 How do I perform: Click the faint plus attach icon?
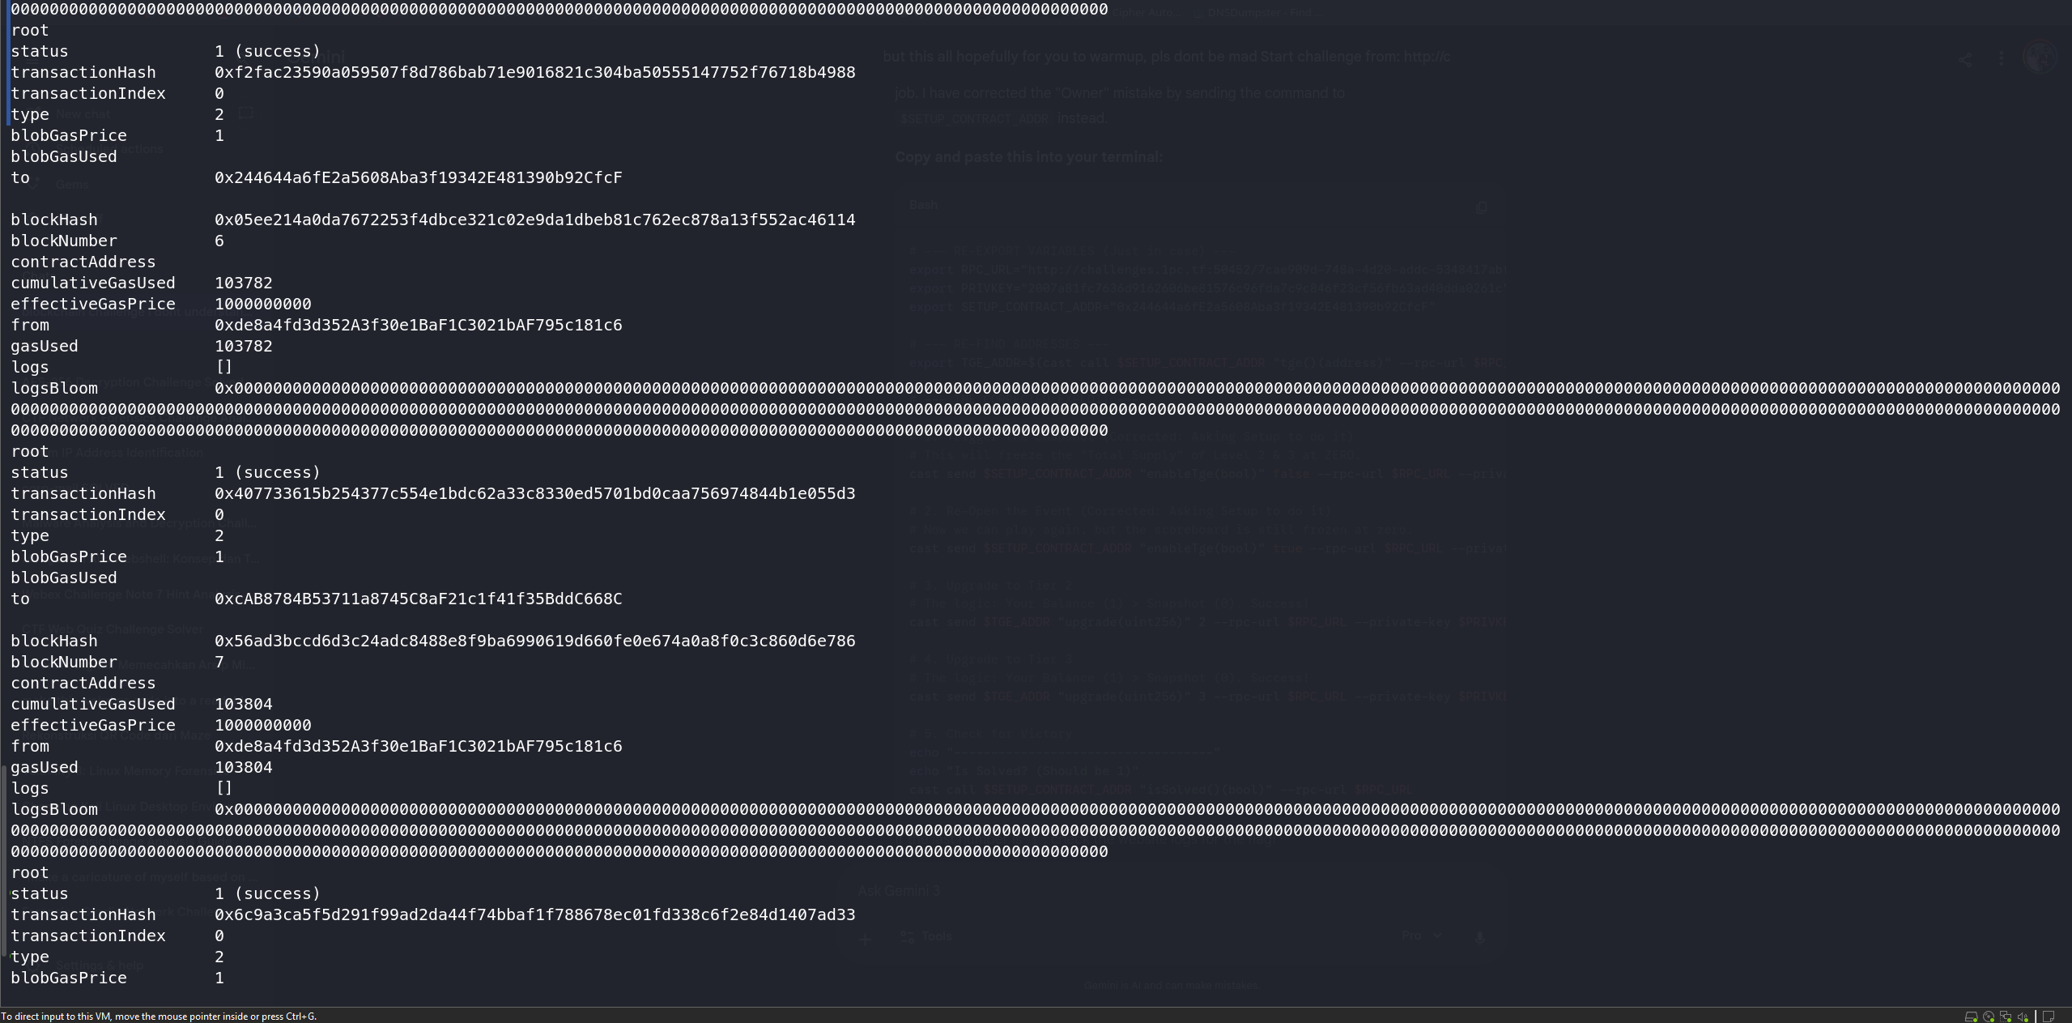point(865,940)
